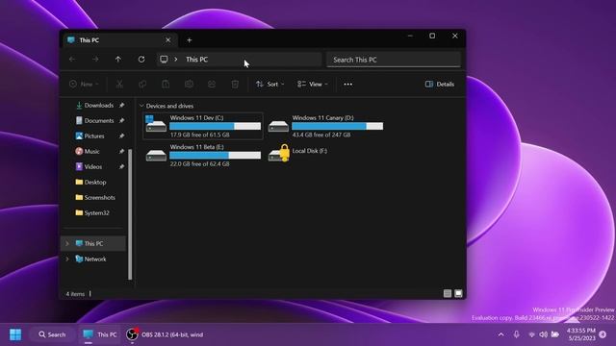Screen dimensions: 616x346
Task: Click the taskbar Search button
Action: click(x=52, y=334)
